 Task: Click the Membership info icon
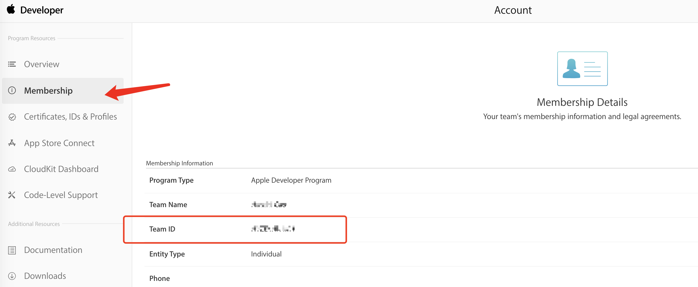click(12, 90)
